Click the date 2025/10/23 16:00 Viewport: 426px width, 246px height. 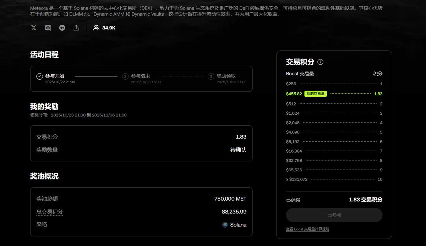pyautogui.click(x=146, y=82)
